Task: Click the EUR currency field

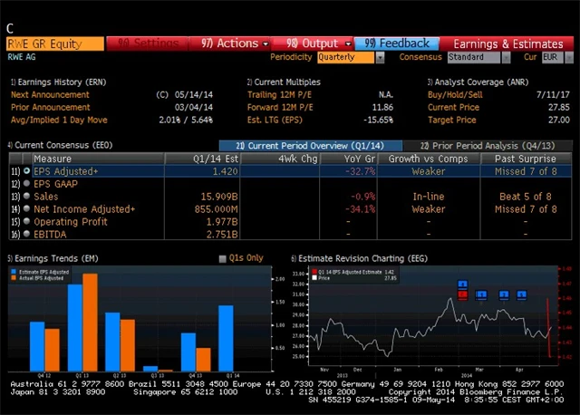Action: [553, 57]
